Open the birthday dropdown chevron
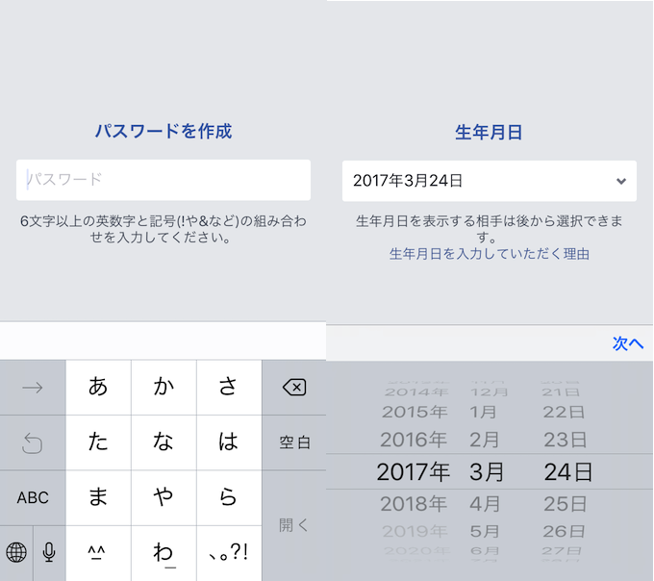The image size is (654, 581). click(x=621, y=181)
